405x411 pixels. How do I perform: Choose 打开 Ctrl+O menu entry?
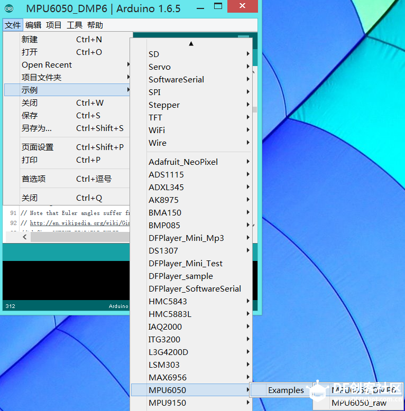click(67, 52)
